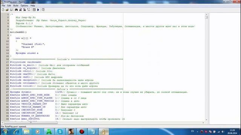Show hidden tray icons arrow

pos(197,132)
